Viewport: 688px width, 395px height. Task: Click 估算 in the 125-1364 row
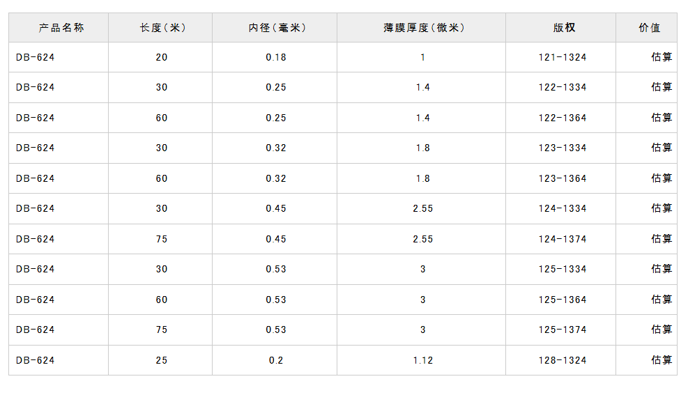pyautogui.click(x=662, y=300)
